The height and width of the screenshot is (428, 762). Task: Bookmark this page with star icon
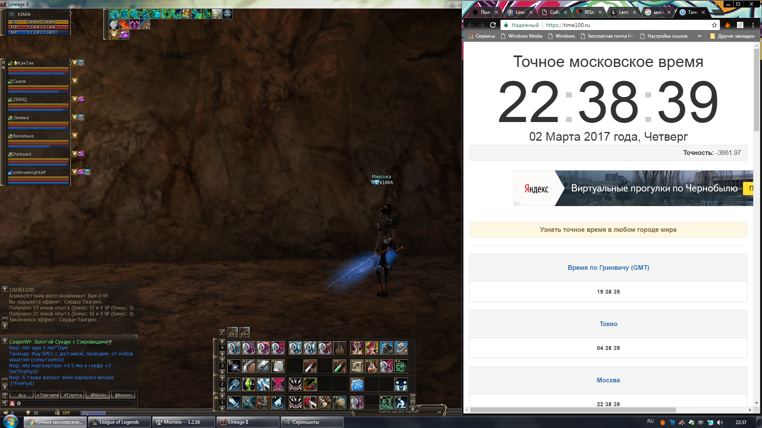[x=714, y=25]
